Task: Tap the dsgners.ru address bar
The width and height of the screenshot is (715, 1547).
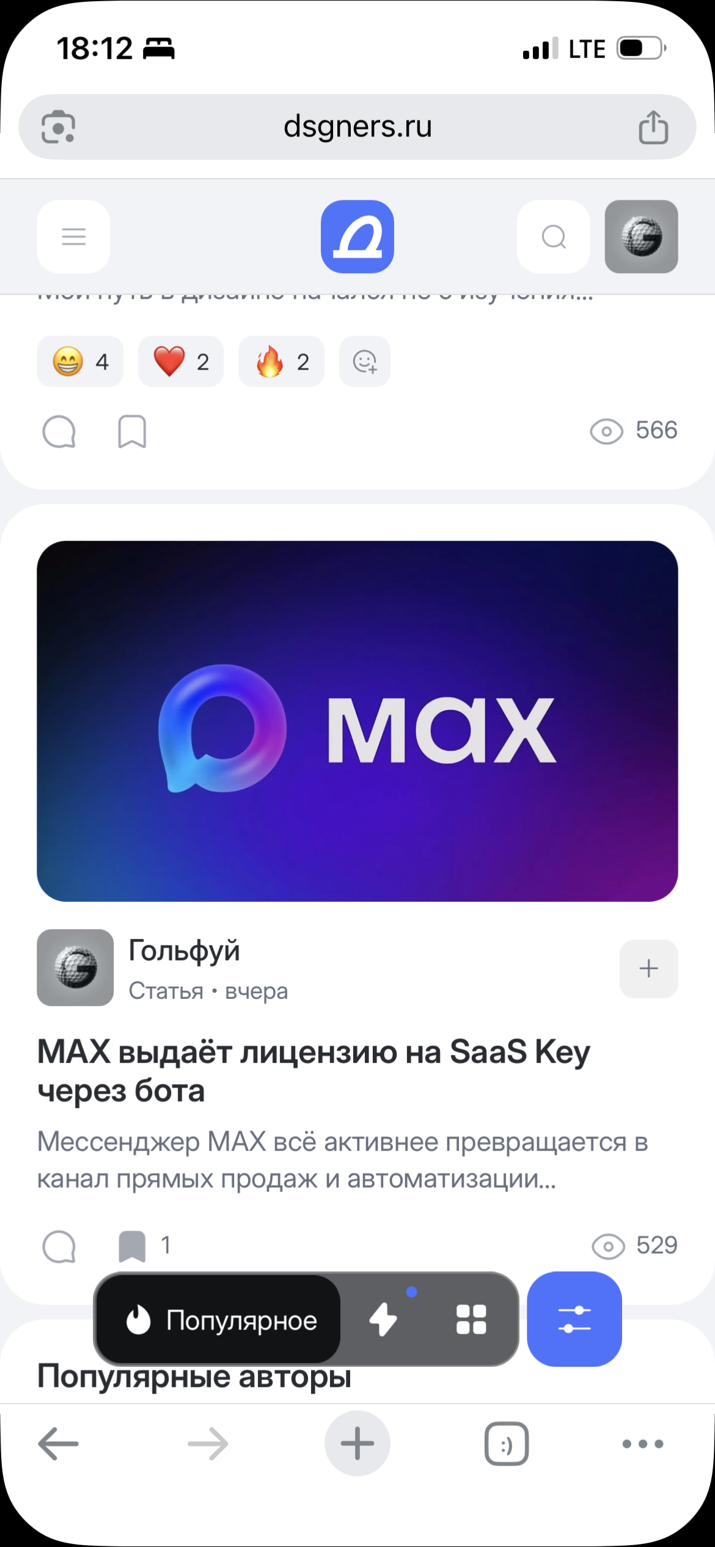Action: pos(358,126)
